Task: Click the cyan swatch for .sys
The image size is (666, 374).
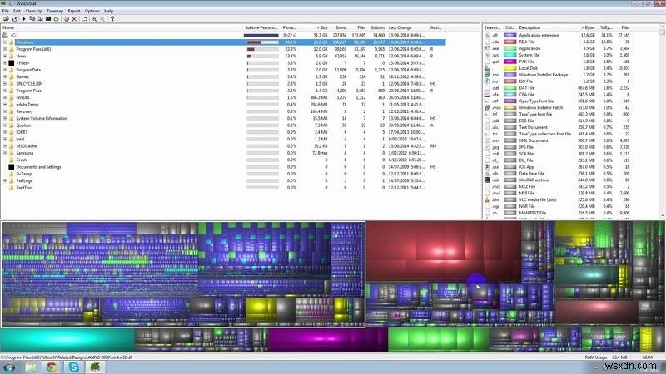Action: (510, 55)
